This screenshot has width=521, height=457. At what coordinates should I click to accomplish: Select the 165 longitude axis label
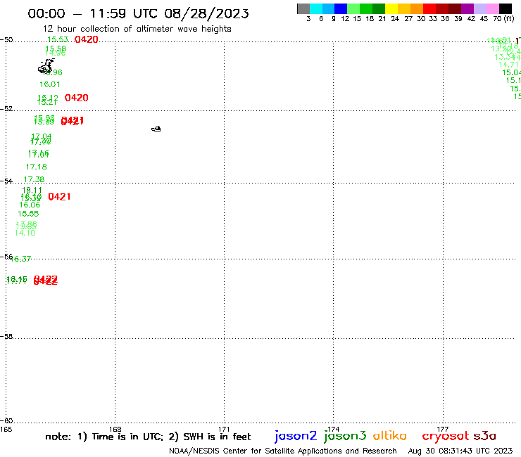(x=6, y=429)
